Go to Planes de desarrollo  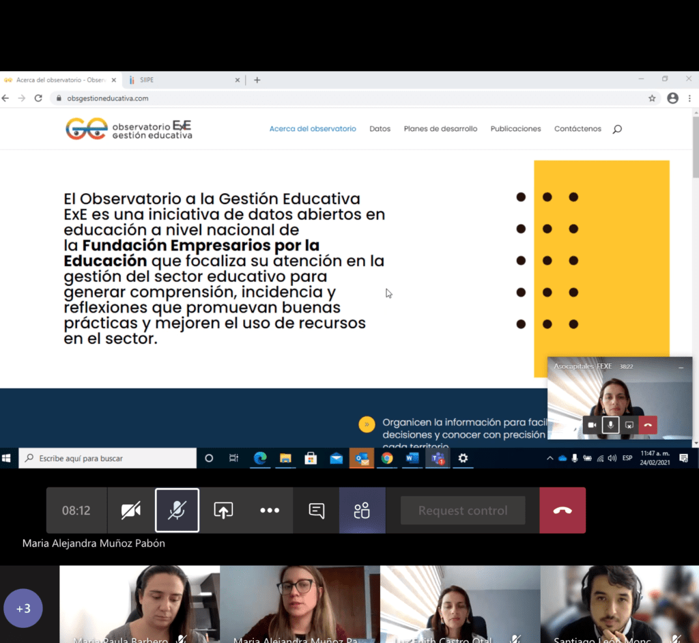pyautogui.click(x=440, y=129)
